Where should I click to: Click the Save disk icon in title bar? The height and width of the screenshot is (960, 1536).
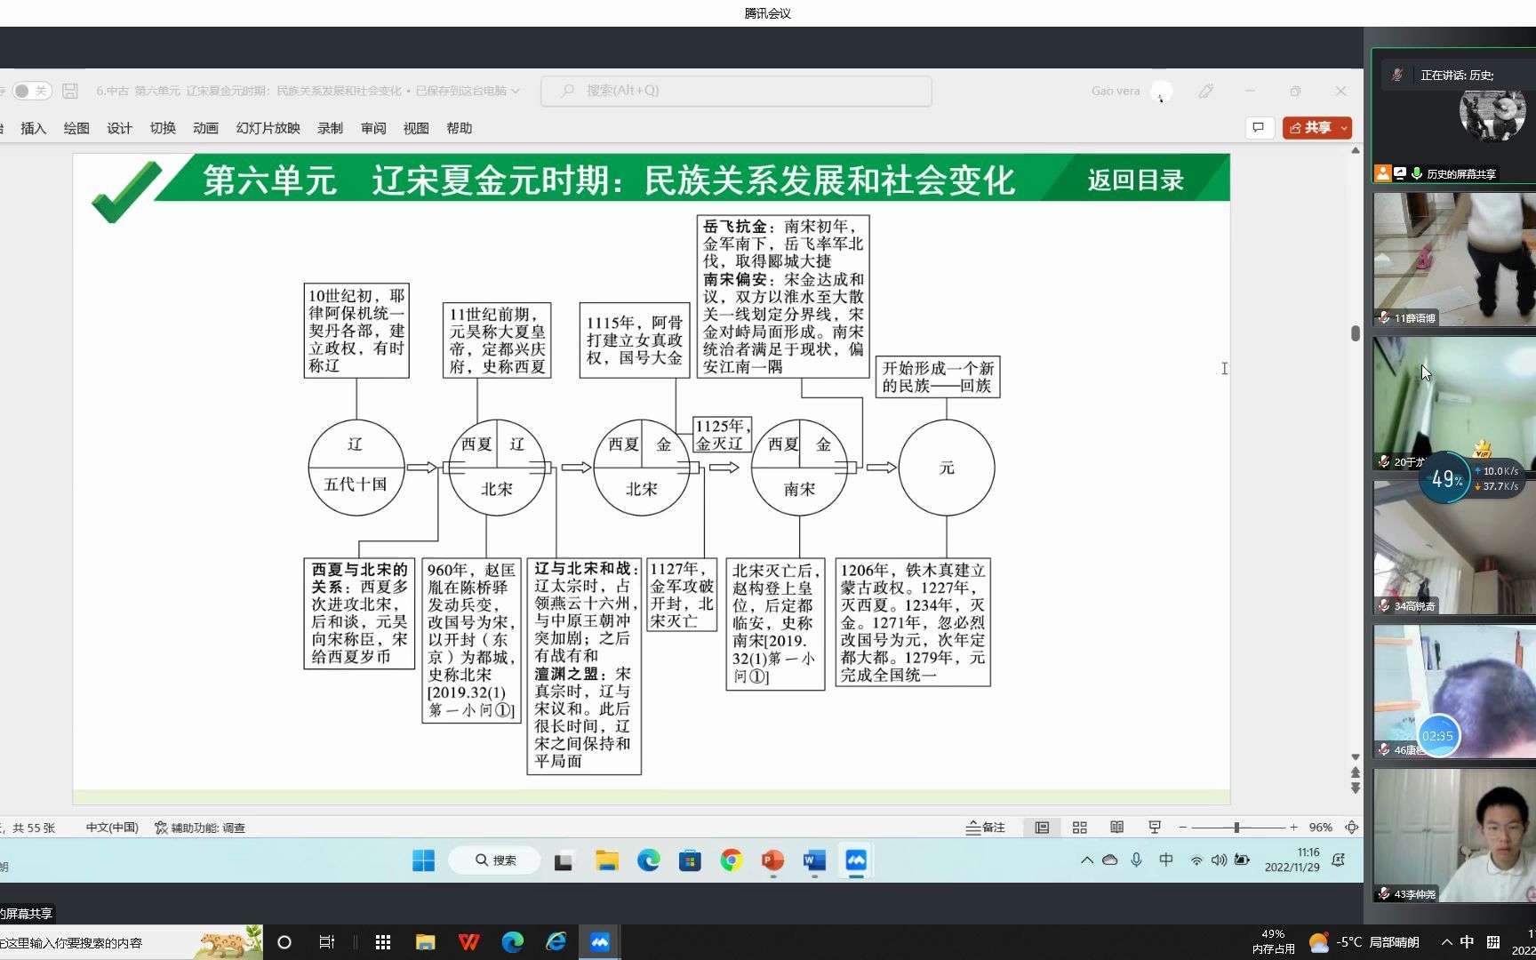tap(70, 91)
